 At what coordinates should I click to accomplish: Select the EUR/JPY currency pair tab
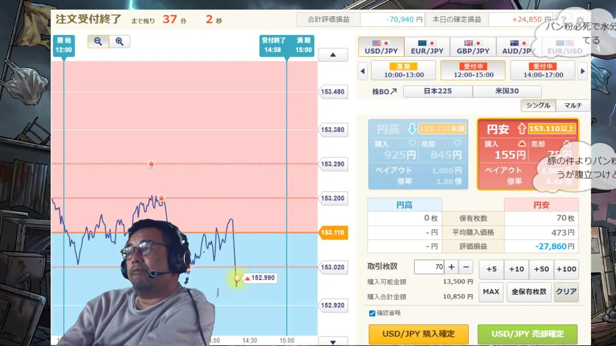pyautogui.click(x=427, y=47)
